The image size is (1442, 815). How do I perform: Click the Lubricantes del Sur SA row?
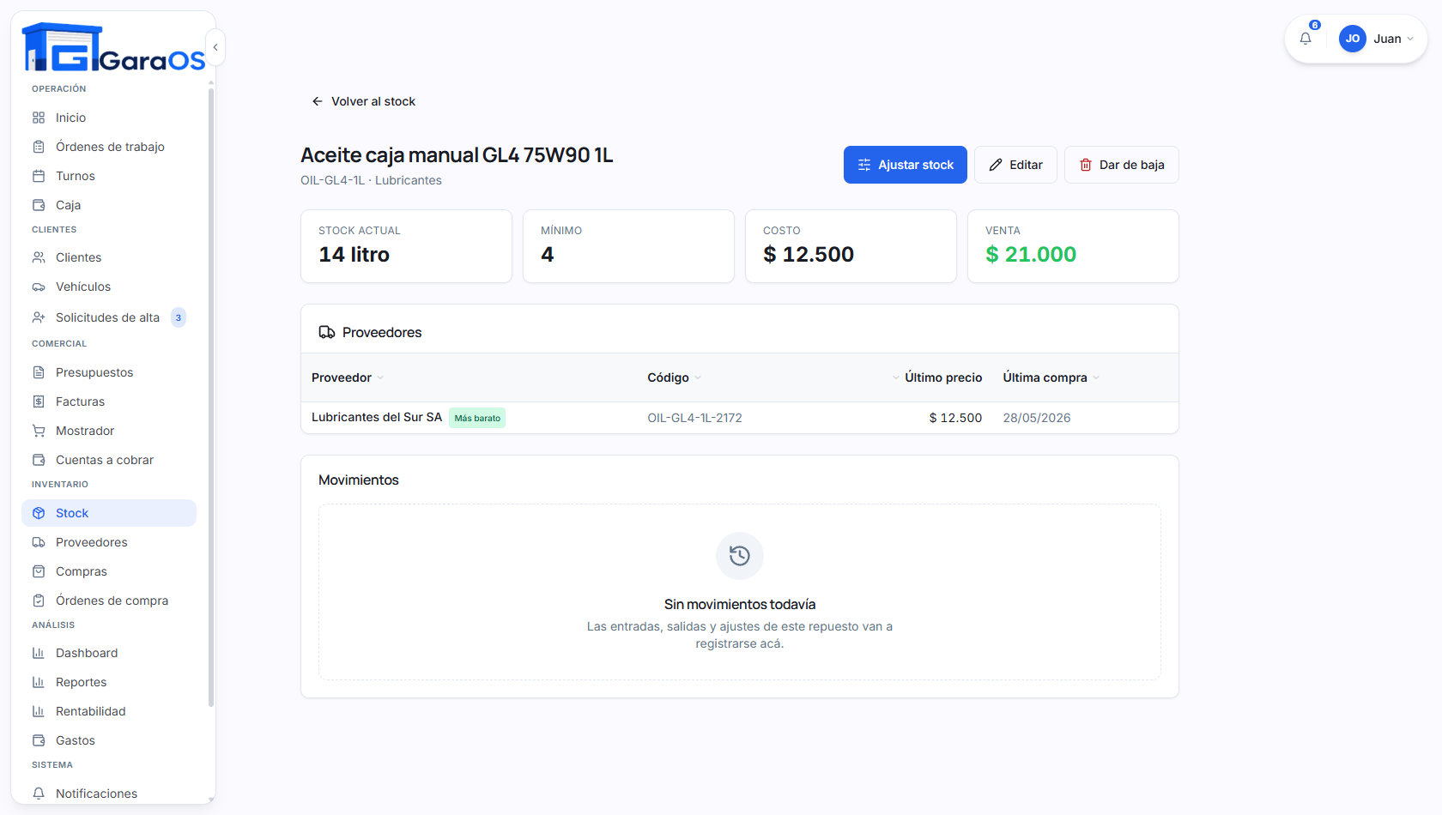point(740,418)
